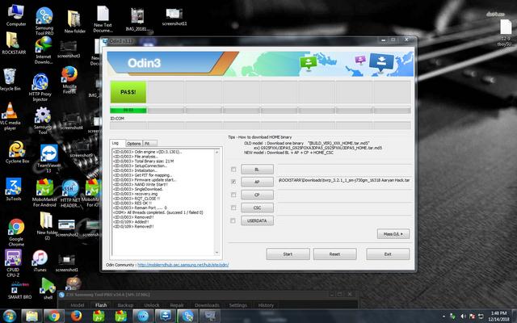This screenshot has height=323, width=517.
Task: Launch the iTunes desktop shortcut
Action: [40, 261]
